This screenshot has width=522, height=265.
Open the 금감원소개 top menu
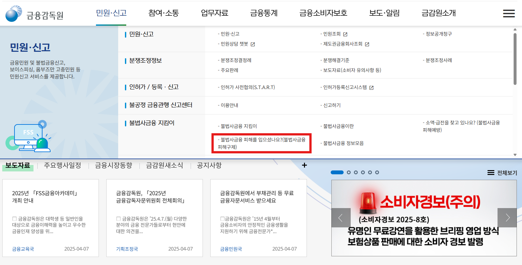439,13
